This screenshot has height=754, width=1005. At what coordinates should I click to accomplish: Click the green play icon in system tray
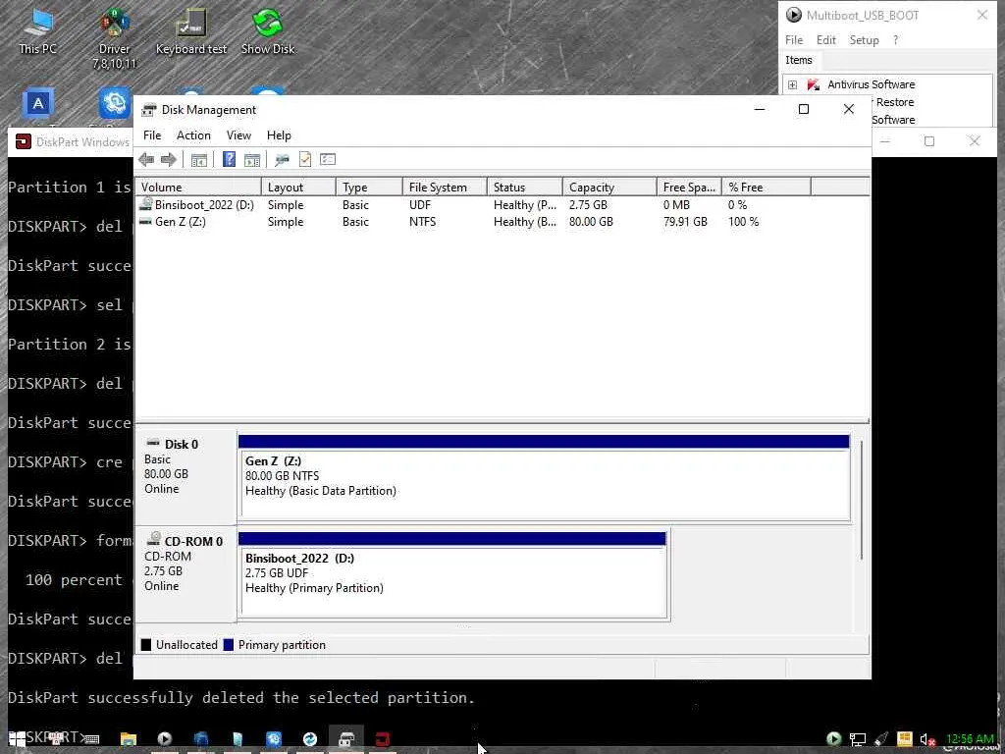pyautogui.click(x=833, y=739)
